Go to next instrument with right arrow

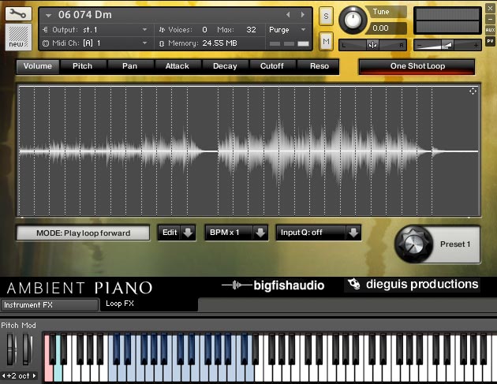point(303,14)
